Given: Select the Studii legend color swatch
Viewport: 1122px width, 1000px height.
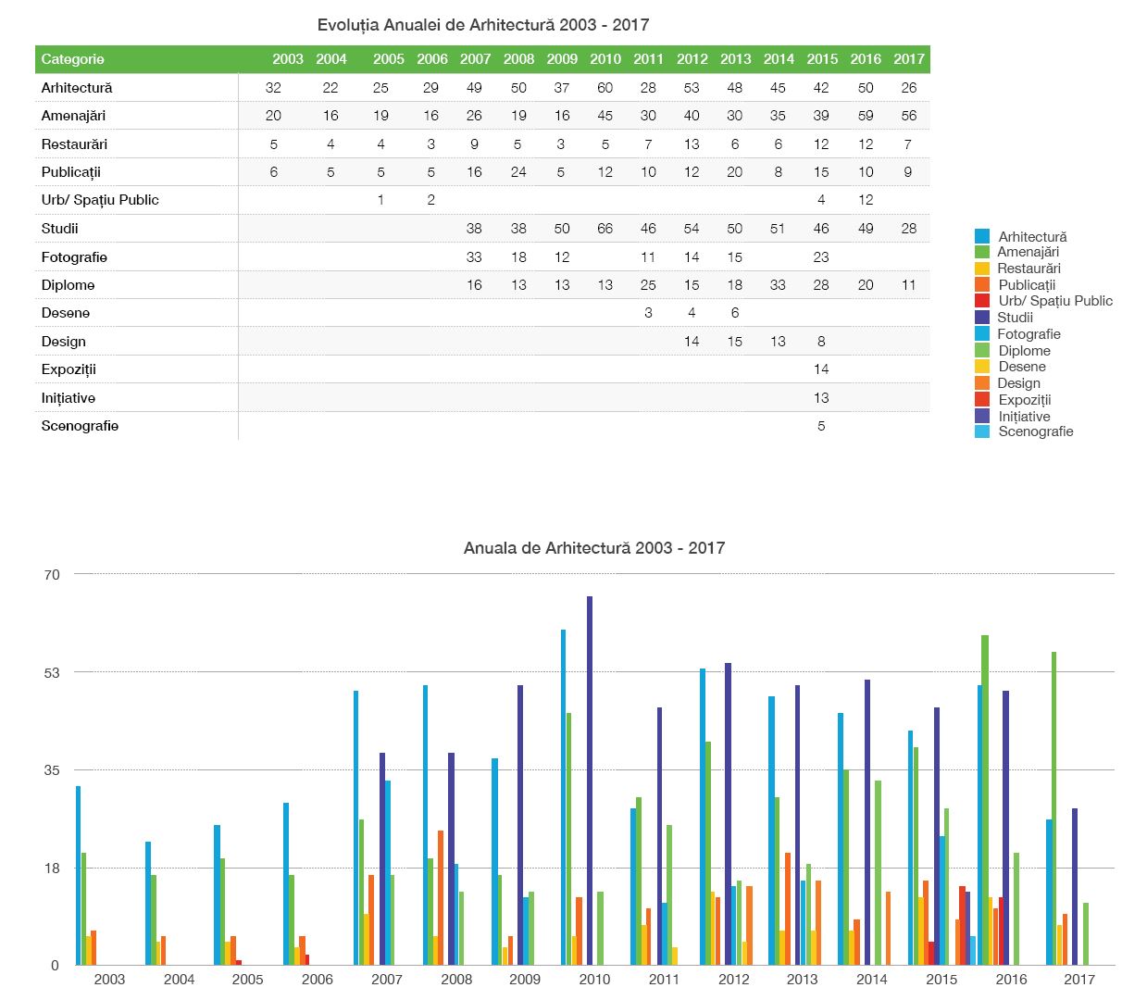Looking at the screenshot, I should pos(982,318).
